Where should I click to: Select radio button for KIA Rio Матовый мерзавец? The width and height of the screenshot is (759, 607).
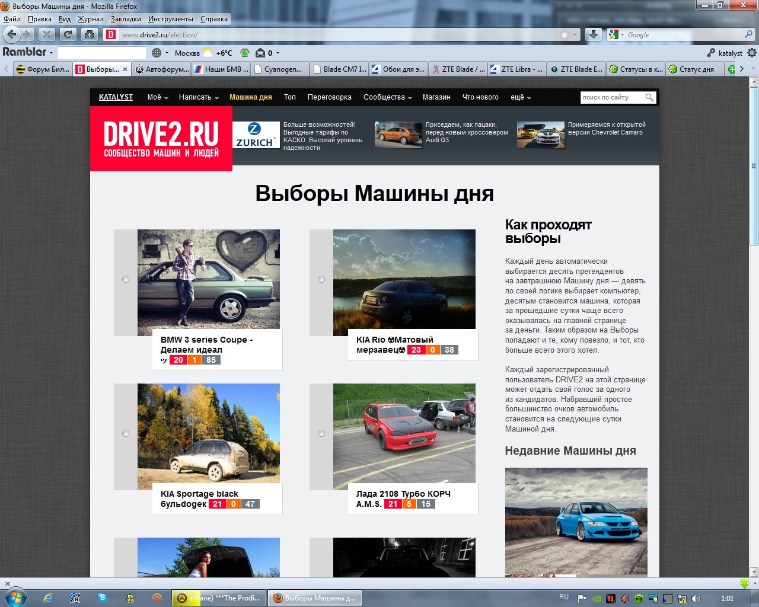[x=321, y=279]
